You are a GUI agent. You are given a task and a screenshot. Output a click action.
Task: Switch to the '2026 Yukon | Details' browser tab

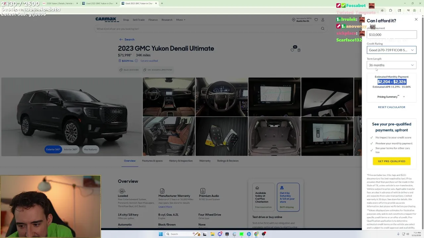tap(60, 3)
